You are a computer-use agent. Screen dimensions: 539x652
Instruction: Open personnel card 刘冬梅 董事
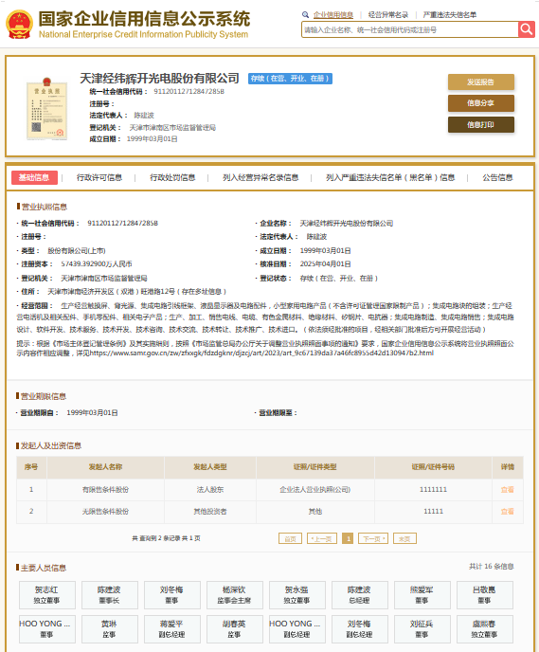[172, 595]
